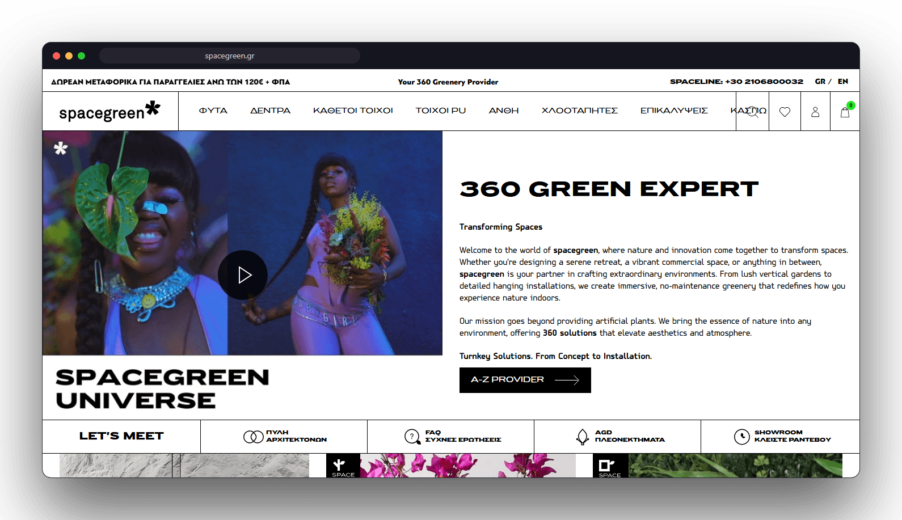Screen dimensions: 902x520
Task: Call the Spaceline phone number
Action: pyautogui.click(x=736, y=82)
